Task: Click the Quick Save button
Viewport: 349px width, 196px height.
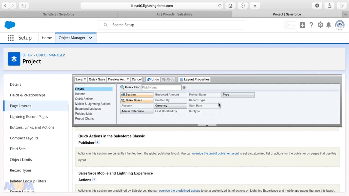Action: 97,79
